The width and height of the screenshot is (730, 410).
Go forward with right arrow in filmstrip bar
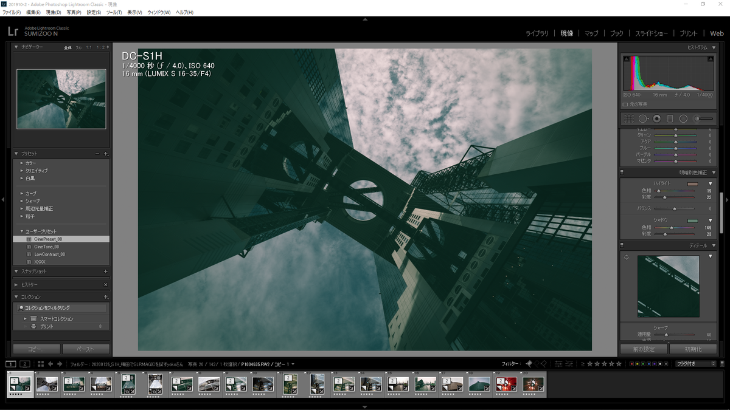[60, 364]
